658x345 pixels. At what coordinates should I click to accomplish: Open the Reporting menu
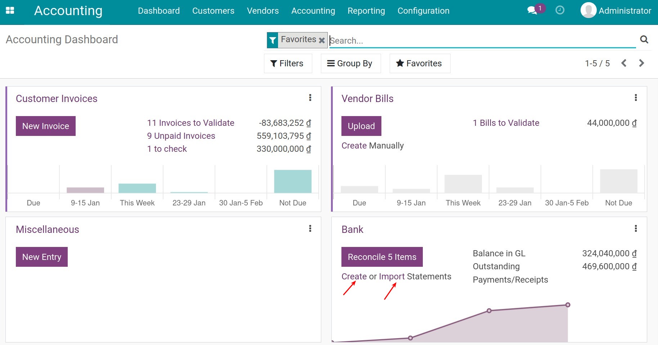pos(366,10)
